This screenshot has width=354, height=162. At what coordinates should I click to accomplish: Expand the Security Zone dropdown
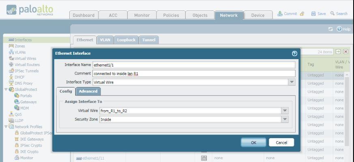(285, 119)
